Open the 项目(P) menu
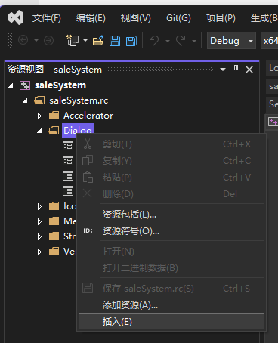 pyautogui.click(x=221, y=18)
